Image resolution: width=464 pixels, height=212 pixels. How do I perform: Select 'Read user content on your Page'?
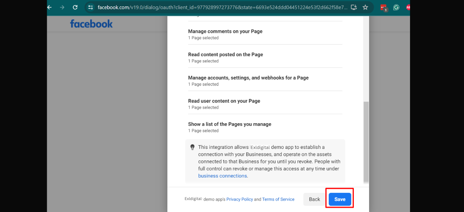(265, 104)
